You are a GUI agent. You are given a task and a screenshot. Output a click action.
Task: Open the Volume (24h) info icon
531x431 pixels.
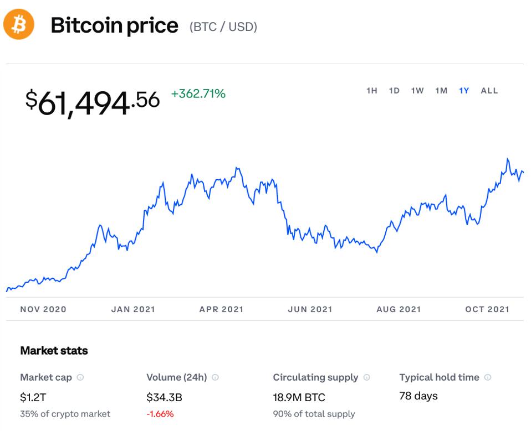click(x=215, y=377)
